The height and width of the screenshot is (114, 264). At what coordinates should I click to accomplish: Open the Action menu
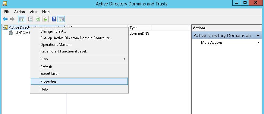coord(20,12)
